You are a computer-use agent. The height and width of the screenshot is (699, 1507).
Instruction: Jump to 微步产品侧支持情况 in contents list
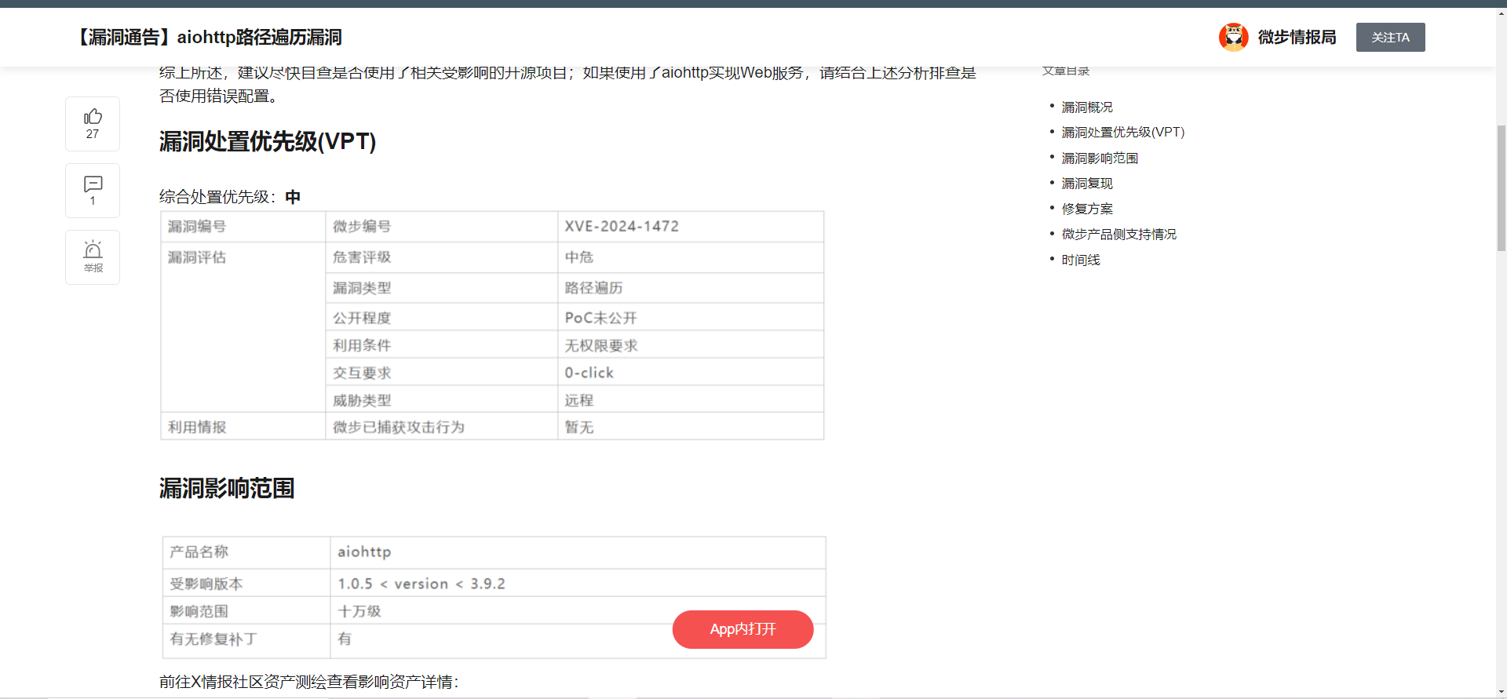coord(1119,234)
